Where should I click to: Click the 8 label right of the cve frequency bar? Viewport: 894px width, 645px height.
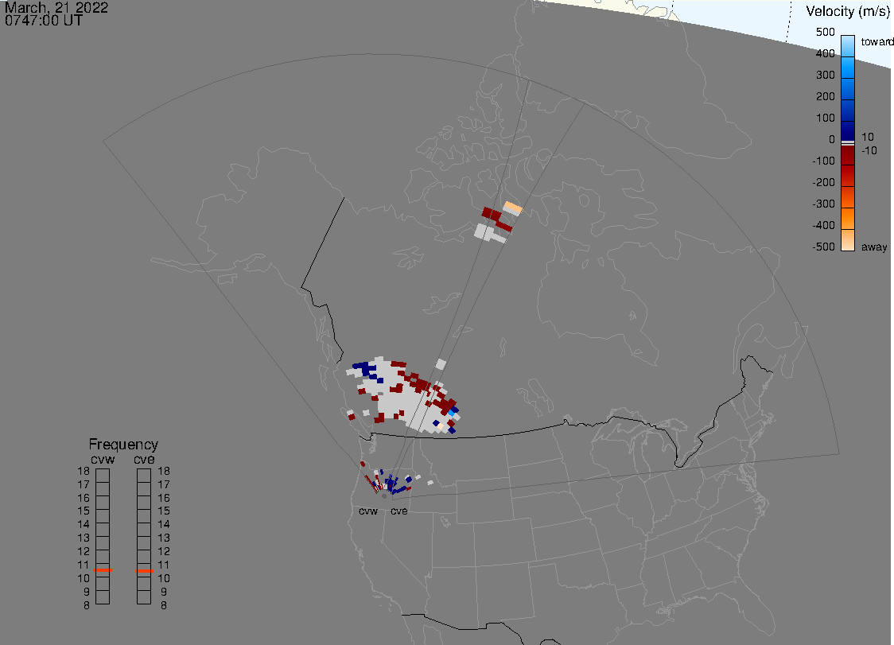pos(164,605)
